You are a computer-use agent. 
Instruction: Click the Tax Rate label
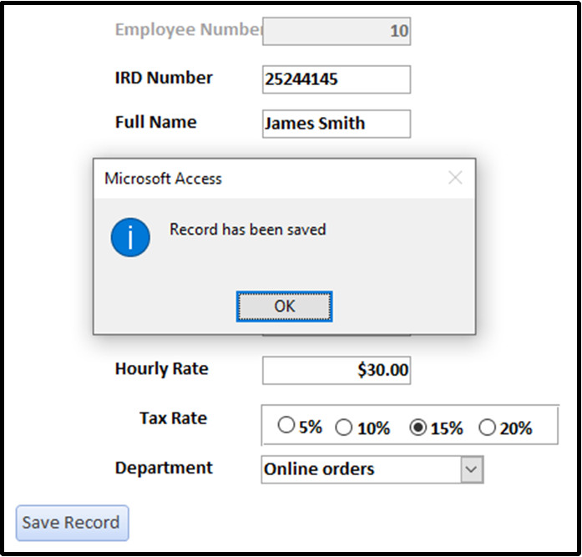pyautogui.click(x=173, y=418)
